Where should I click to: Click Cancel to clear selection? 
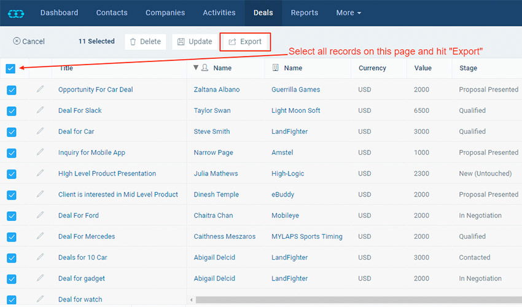point(29,41)
